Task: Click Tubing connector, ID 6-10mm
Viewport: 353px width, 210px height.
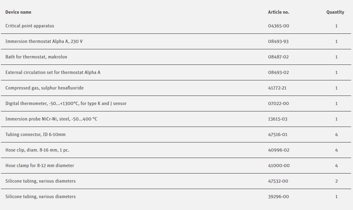Action: [35, 135]
